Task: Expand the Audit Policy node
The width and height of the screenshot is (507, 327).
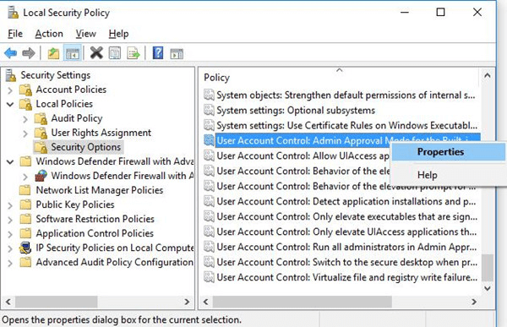Action: pyautogui.click(x=25, y=119)
